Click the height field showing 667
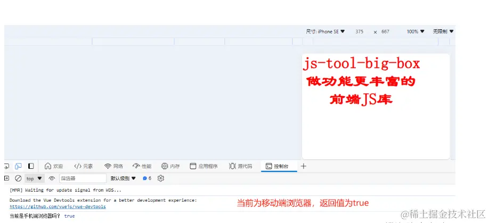This screenshot has width=489, height=223. 386,31
